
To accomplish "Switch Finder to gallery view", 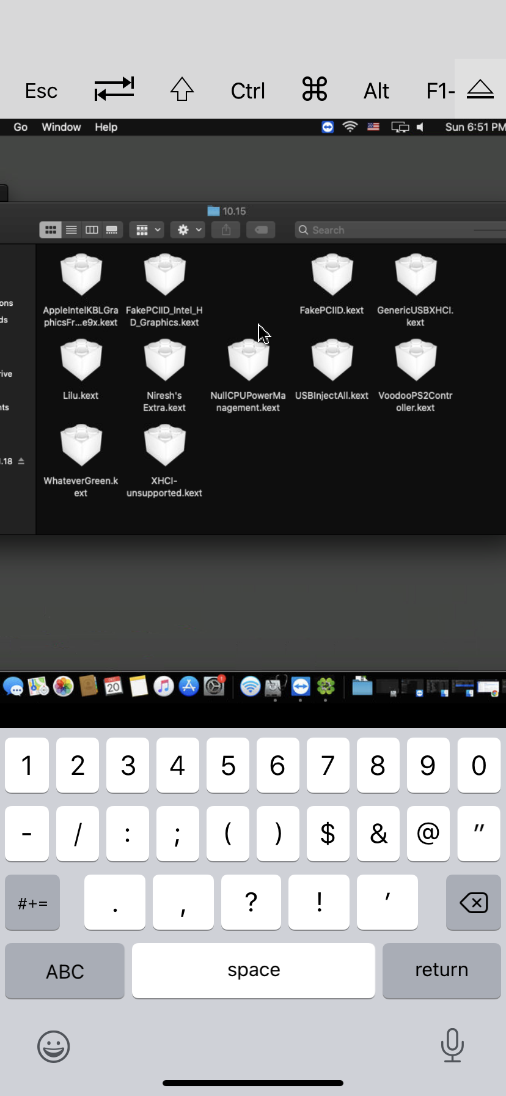I will 112,230.
